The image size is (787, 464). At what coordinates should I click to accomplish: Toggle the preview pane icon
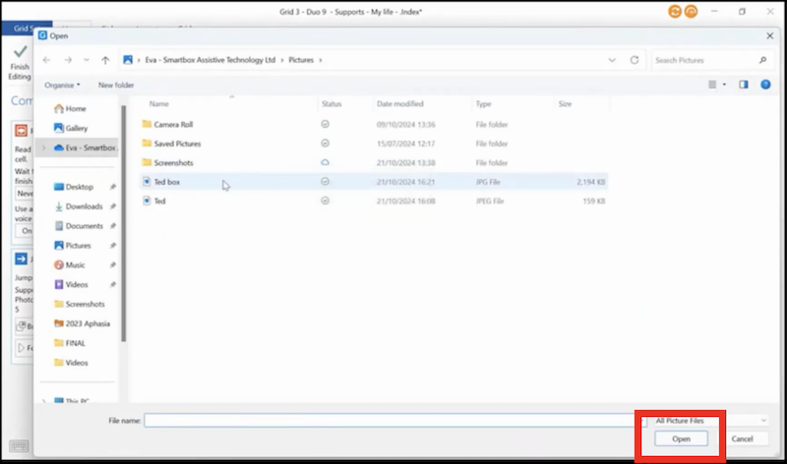tap(744, 85)
